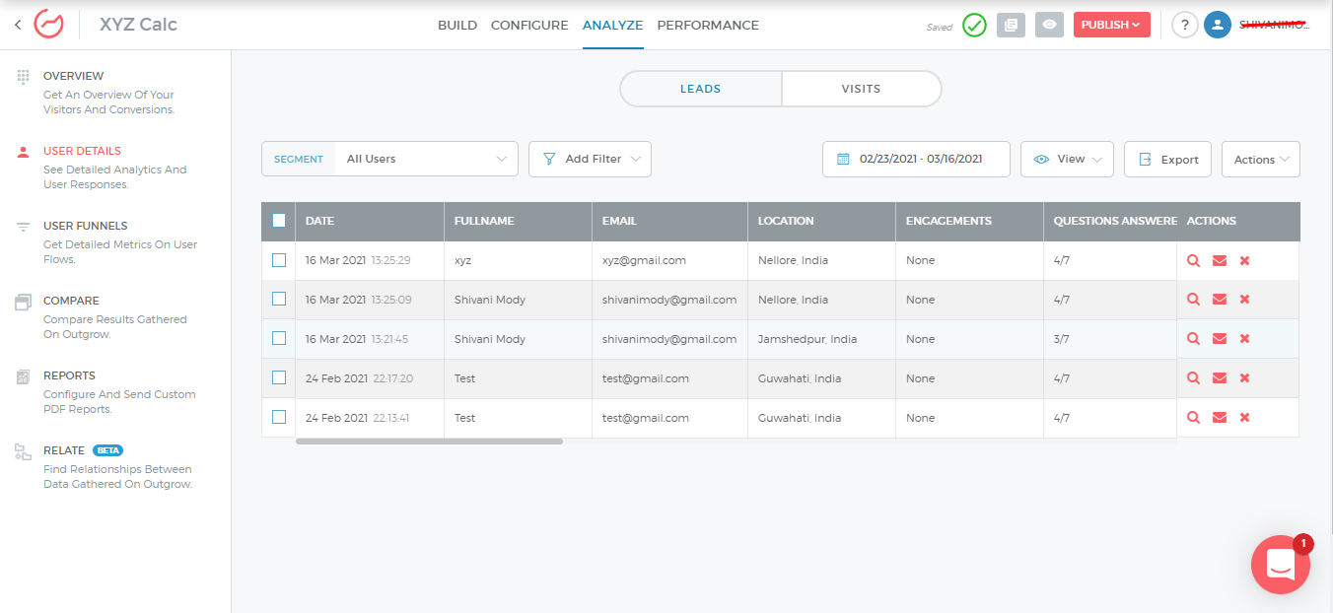Open the chat support bubble
The width and height of the screenshot is (1333, 613).
tap(1281, 565)
